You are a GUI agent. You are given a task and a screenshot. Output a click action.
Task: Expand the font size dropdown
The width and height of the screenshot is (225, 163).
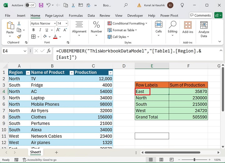67,23
